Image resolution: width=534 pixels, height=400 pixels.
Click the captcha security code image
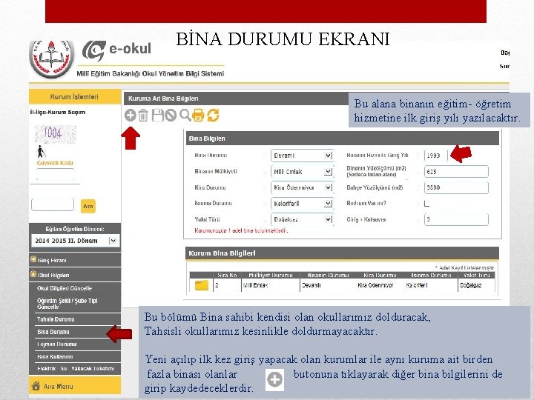point(56,133)
